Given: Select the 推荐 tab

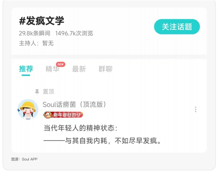Looking at the screenshot, I should (26, 69).
